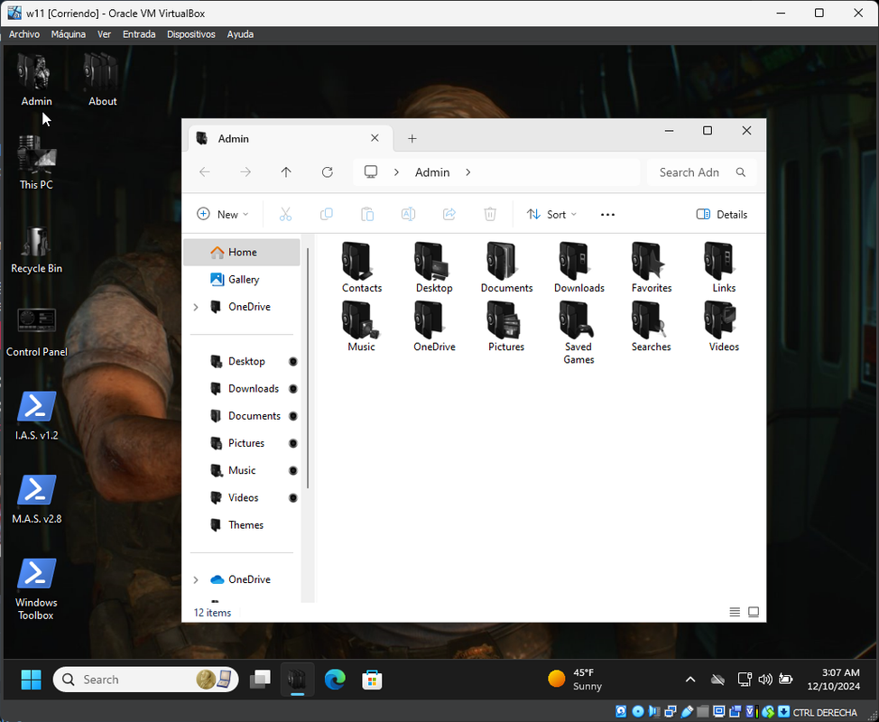Unpin Documents from Quick access
This screenshot has width=879, height=722.
292,416
